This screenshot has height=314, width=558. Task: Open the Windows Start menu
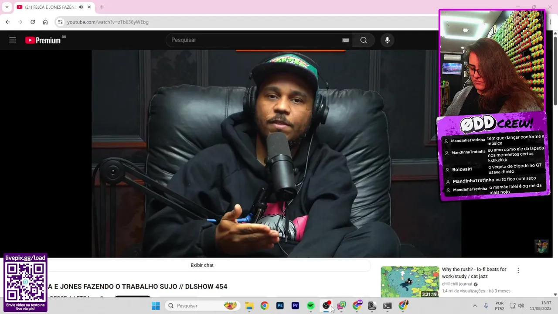click(x=156, y=306)
